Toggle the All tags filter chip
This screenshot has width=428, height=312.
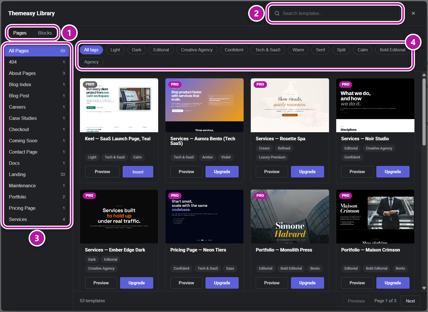(x=91, y=50)
